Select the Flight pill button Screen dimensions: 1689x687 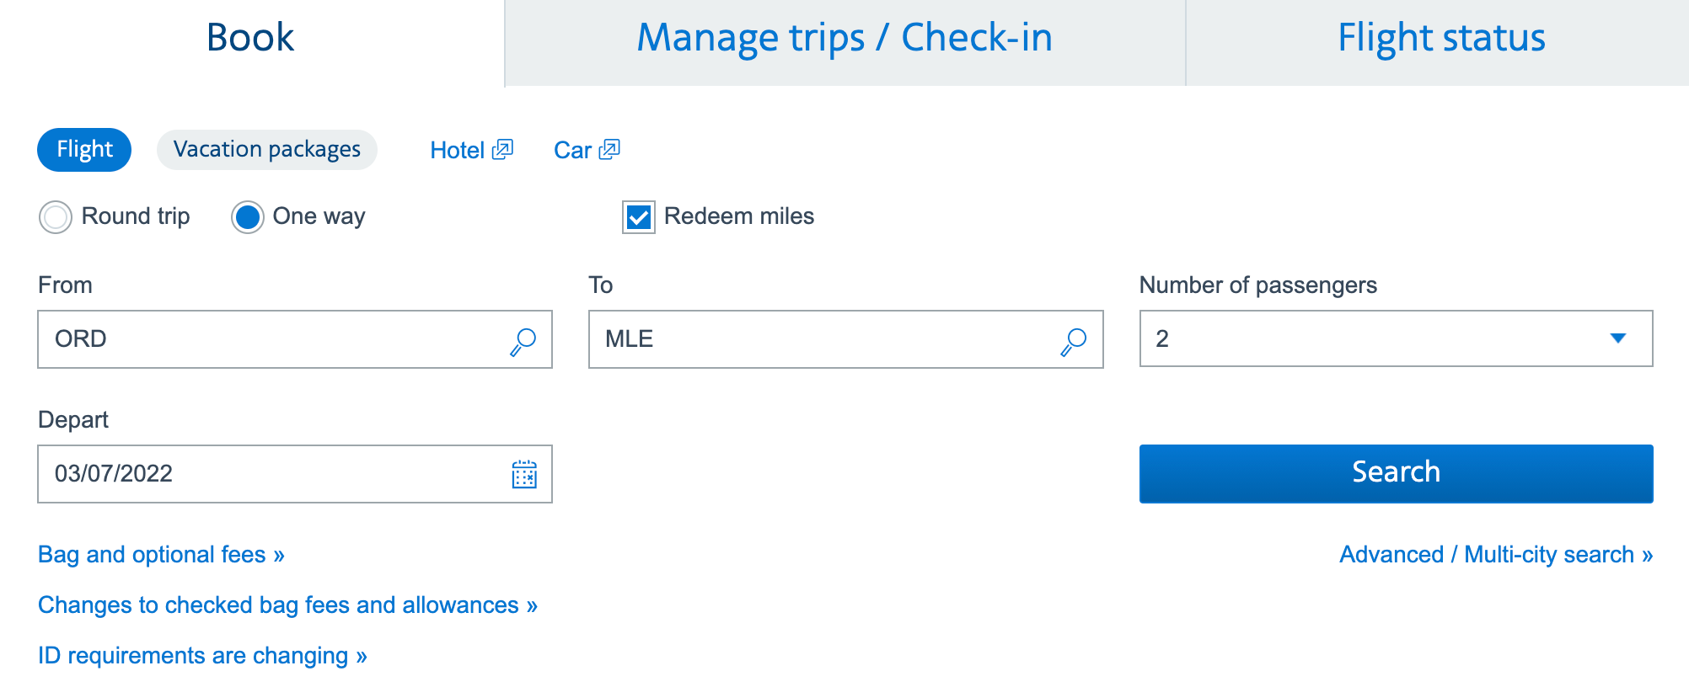[84, 150]
